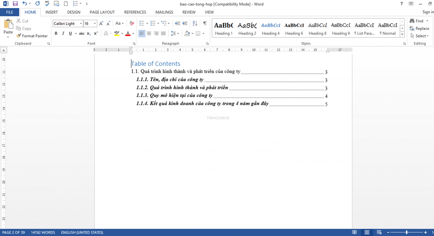434x236 pixels.
Task: Open the font name dropdown Calibri Light
Action: point(68,23)
